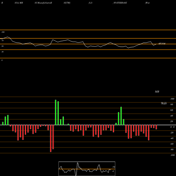176x176 pixels.
Task: Click the 60 label on MR axis
Action: pyautogui.click(x=172, y=110)
